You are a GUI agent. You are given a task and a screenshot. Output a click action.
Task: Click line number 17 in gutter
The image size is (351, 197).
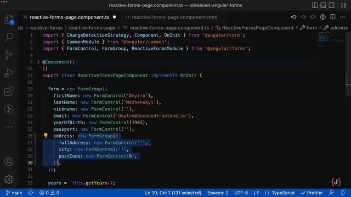point(30,76)
